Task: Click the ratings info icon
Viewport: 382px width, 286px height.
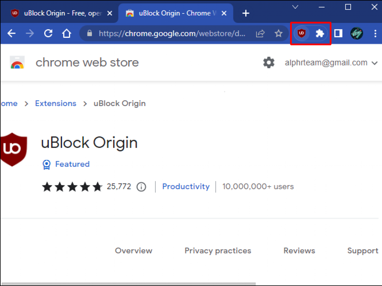Action: click(141, 187)
